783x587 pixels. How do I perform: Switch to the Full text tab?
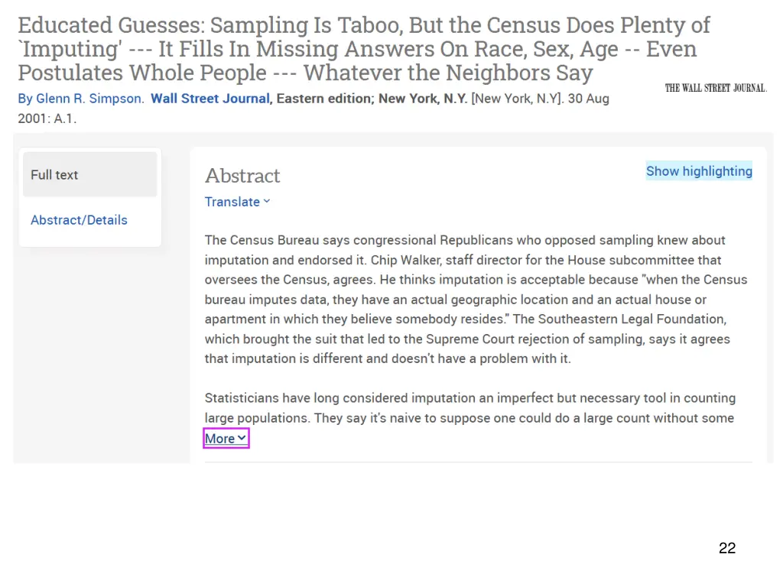90,175
